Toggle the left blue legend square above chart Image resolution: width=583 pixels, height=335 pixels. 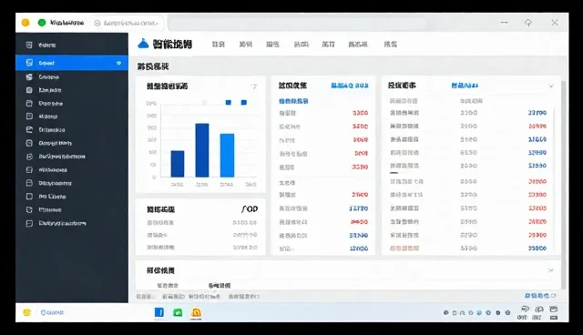(229, 103)
